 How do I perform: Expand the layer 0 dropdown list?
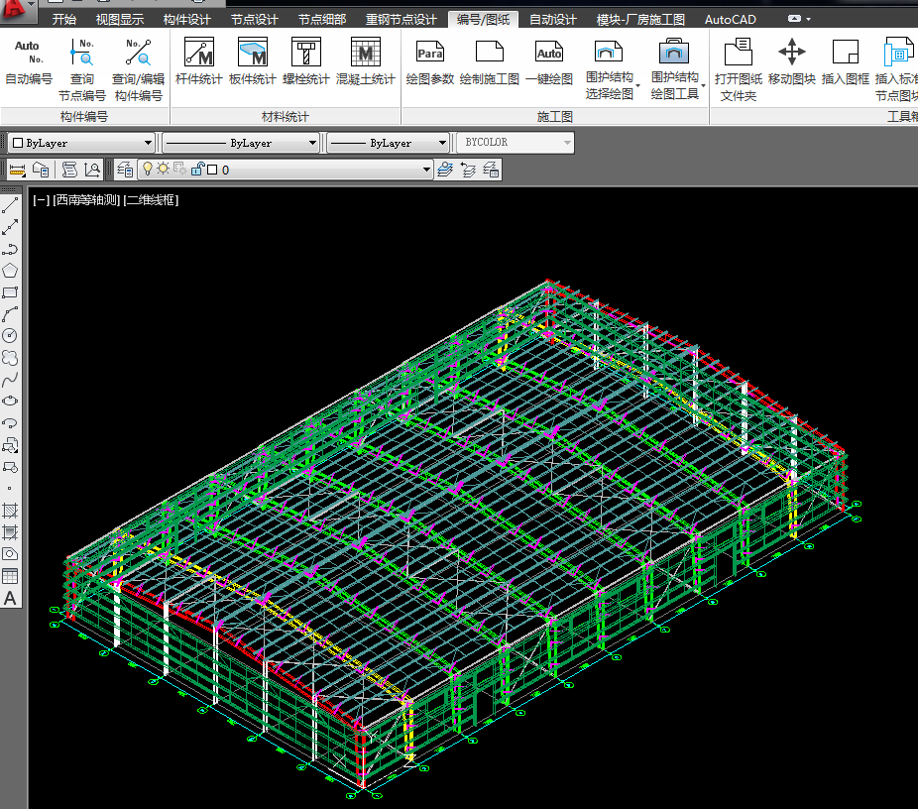point(427,170)
